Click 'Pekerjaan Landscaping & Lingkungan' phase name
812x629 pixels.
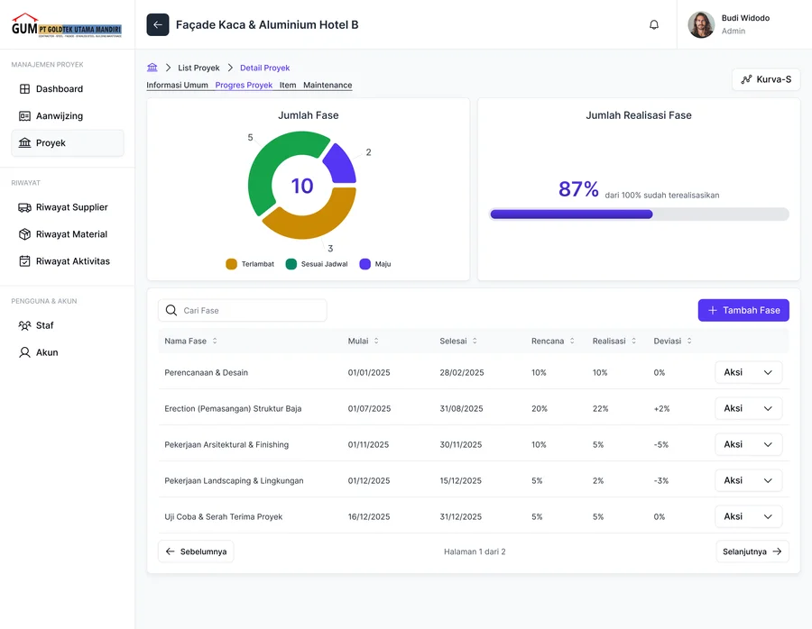point(234,480)
